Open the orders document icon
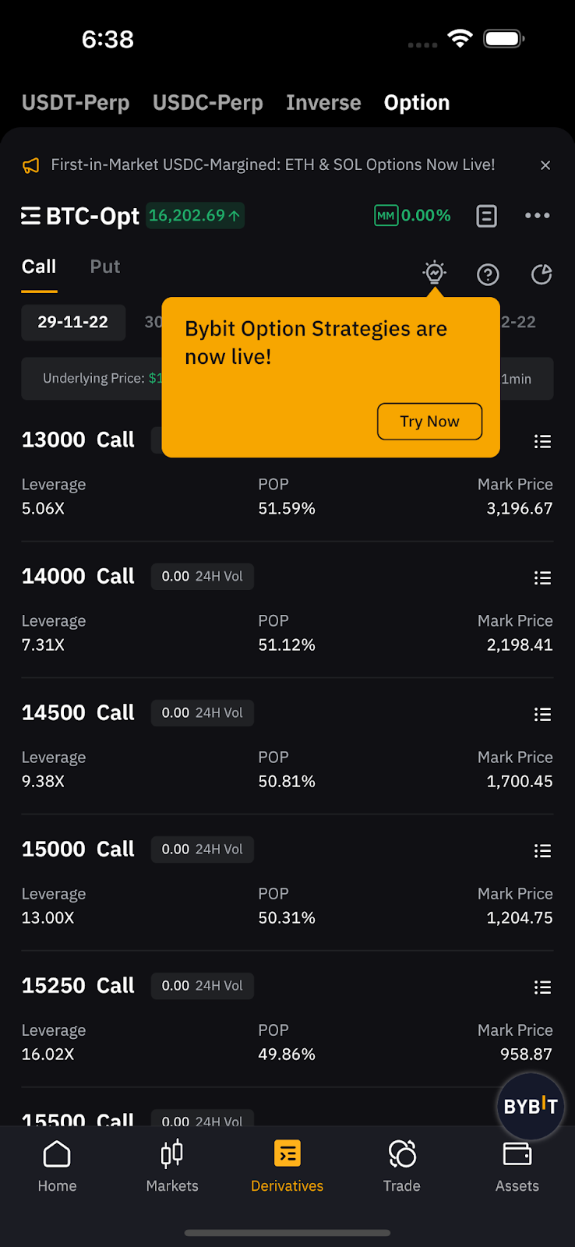 click(486, 216)
